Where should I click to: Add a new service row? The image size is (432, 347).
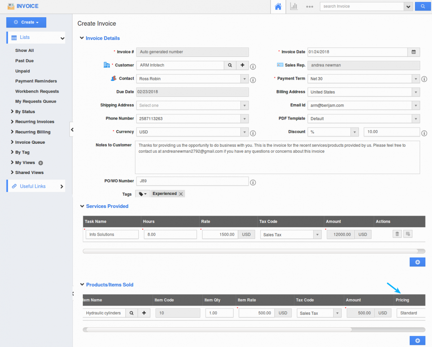(417, 262)
